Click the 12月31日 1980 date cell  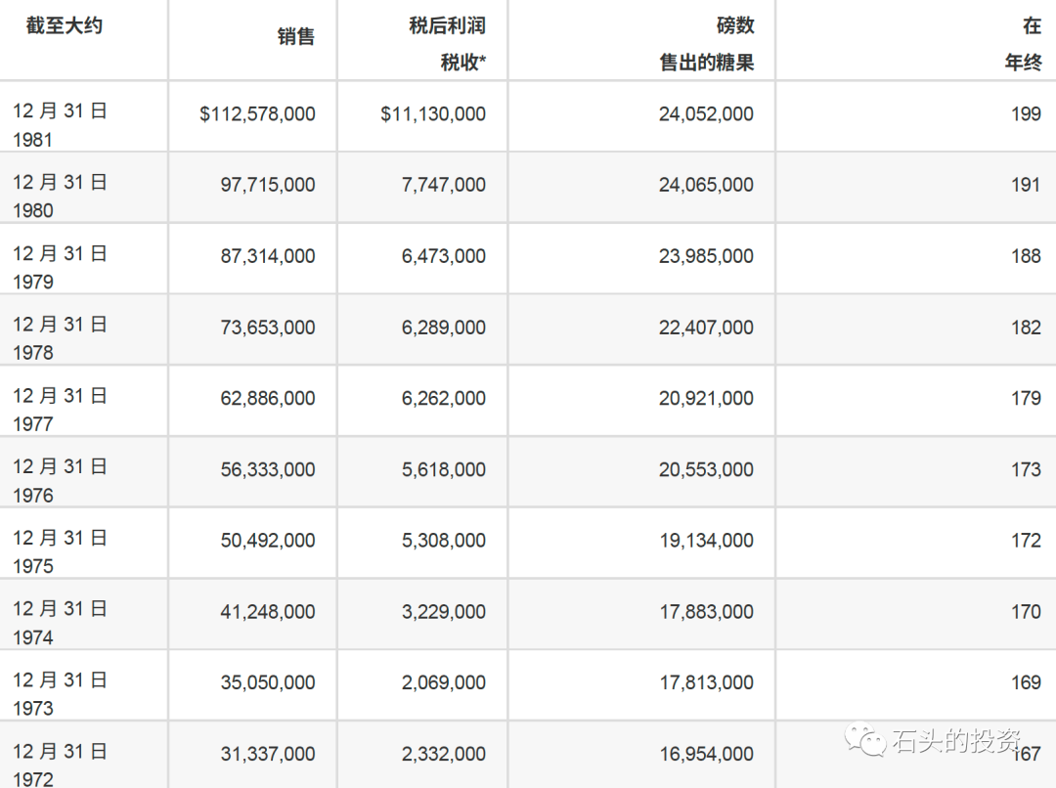(60, 196)
